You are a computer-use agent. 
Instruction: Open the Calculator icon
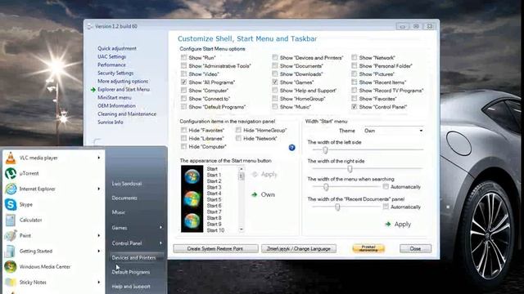pyautogui.click(x=11, y=220)
